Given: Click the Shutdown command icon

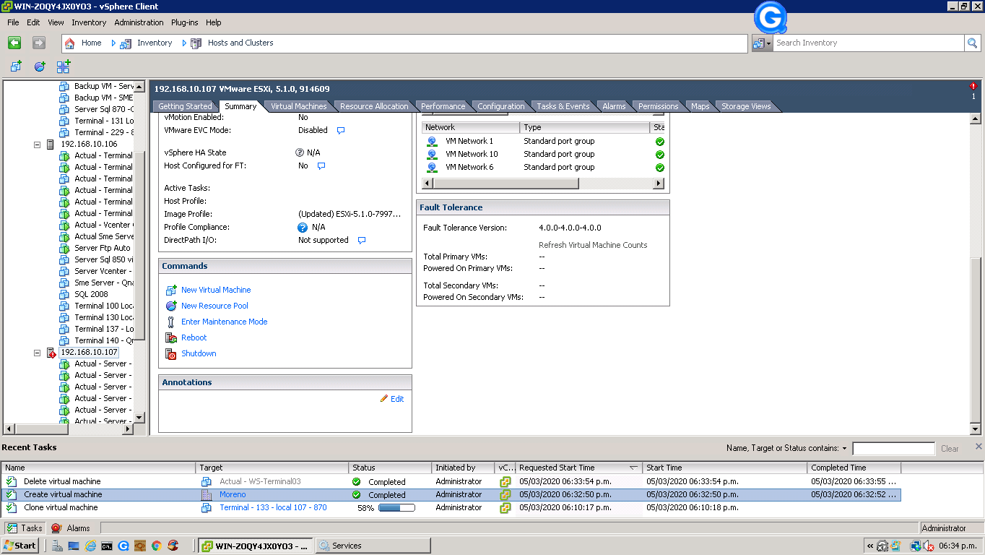Looking at the screenshot, I should click(x=171, y=353).
